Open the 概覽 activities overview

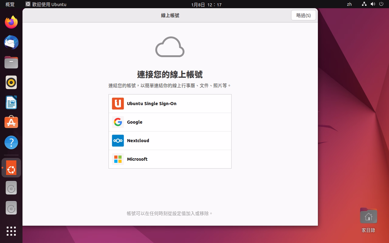coord(10,4)
